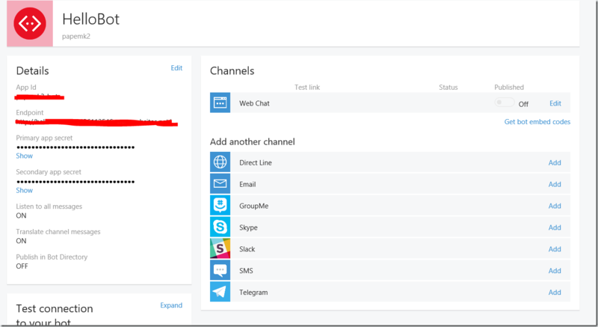
Task: Click the Endpoint label
Action: pyautogui.click(x=30, y=112)
